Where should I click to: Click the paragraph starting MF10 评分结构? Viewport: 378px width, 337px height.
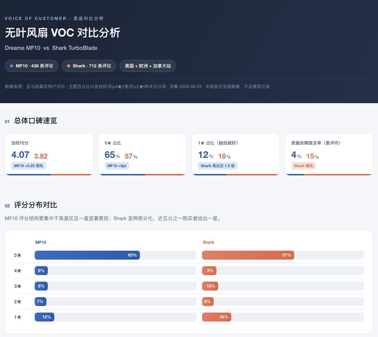[113, 219]
